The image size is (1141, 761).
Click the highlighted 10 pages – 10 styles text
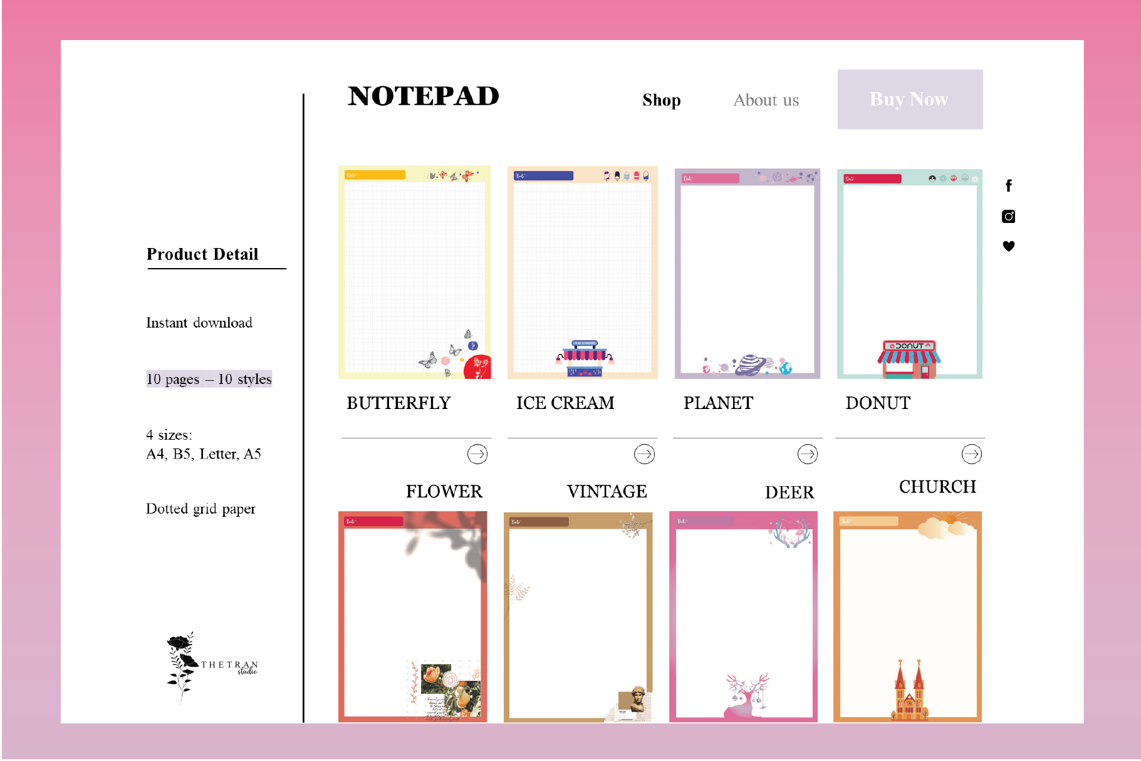[209, 379]
